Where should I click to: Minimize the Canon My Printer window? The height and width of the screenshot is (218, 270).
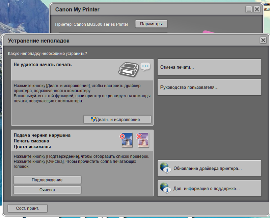(x=249, y=9)
